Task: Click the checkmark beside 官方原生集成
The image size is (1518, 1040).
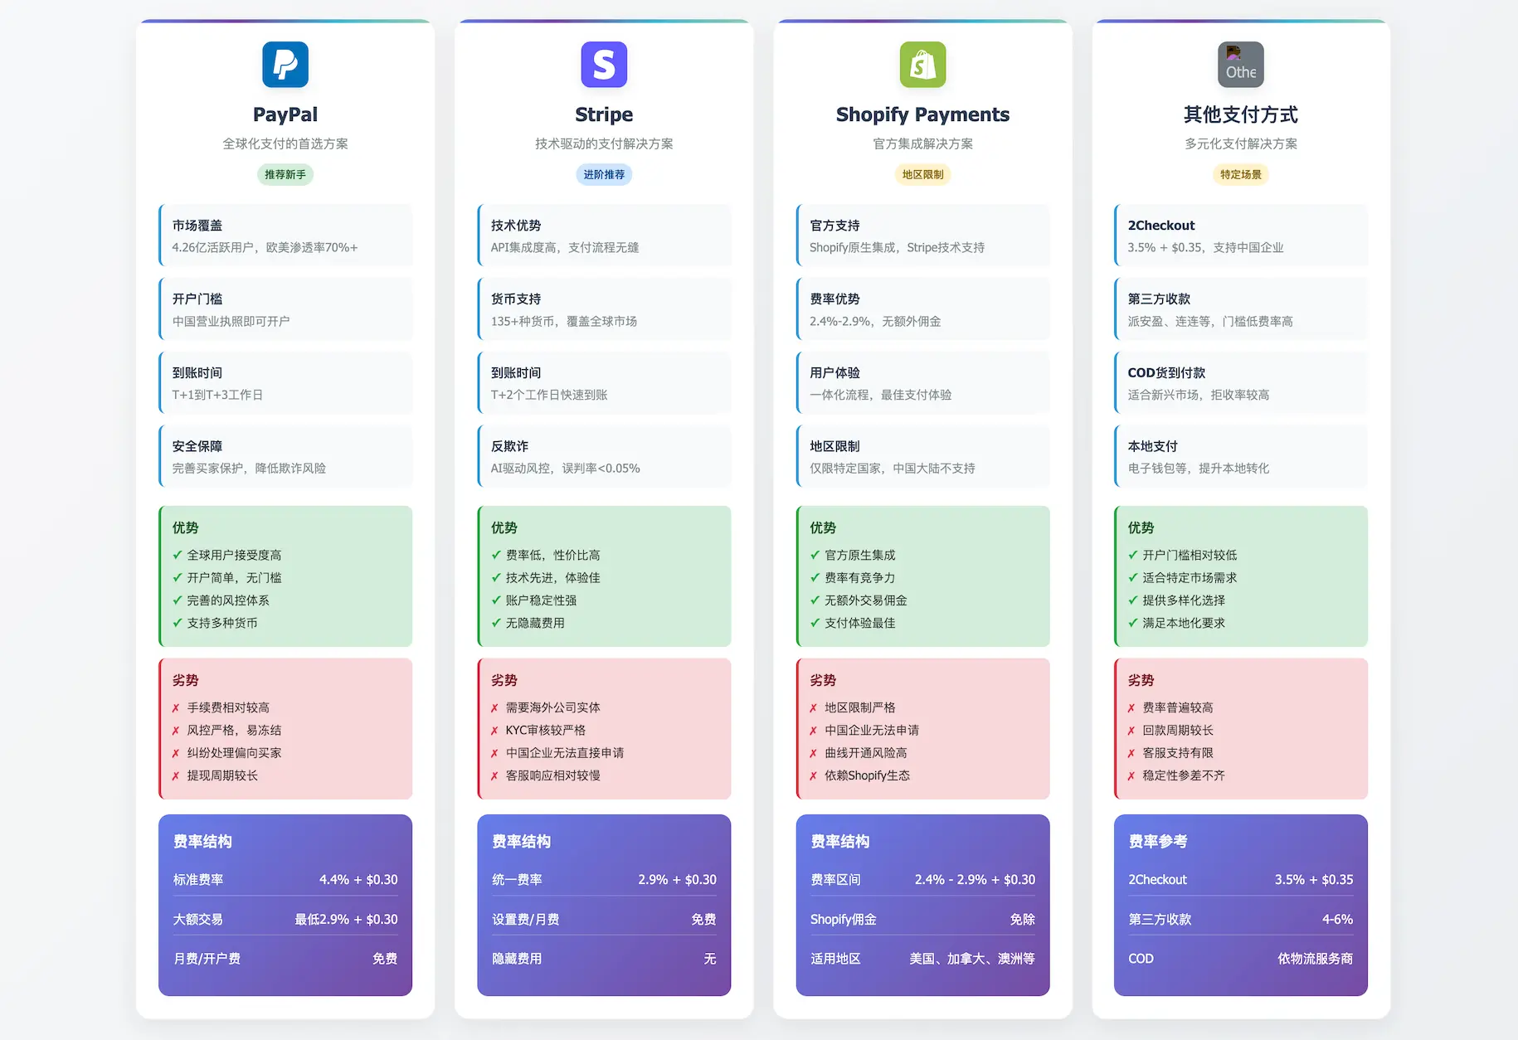Action: point(815,555)
